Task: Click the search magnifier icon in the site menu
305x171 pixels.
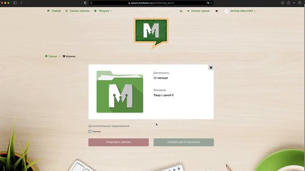Action: pyautogui.click(x=181, y=11)
